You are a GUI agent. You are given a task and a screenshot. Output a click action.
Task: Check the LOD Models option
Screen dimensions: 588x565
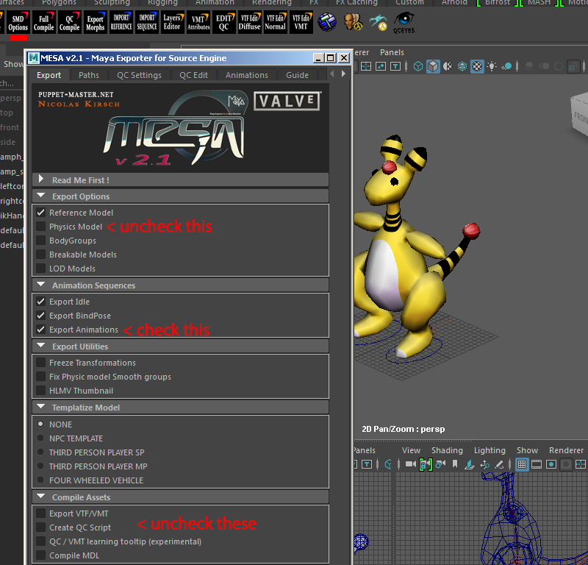41,269
